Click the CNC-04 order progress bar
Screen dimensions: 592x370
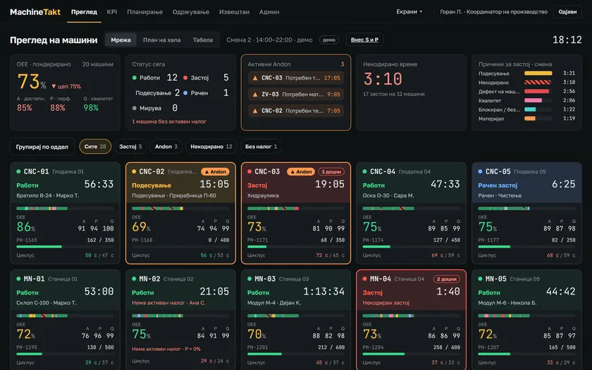[411, 247]
